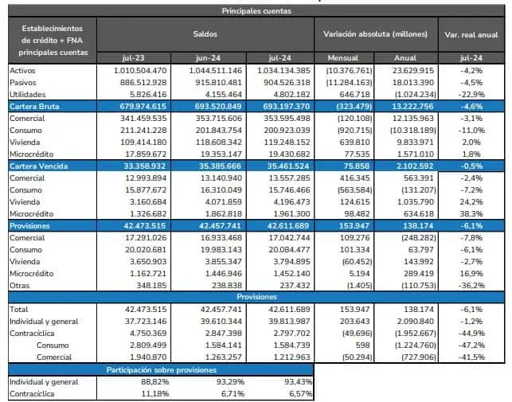Click Cartera Vencida monthly change "75.858"
Image resolution: width=512 pixels, height=402 pixels.
[x=356, y=166]
